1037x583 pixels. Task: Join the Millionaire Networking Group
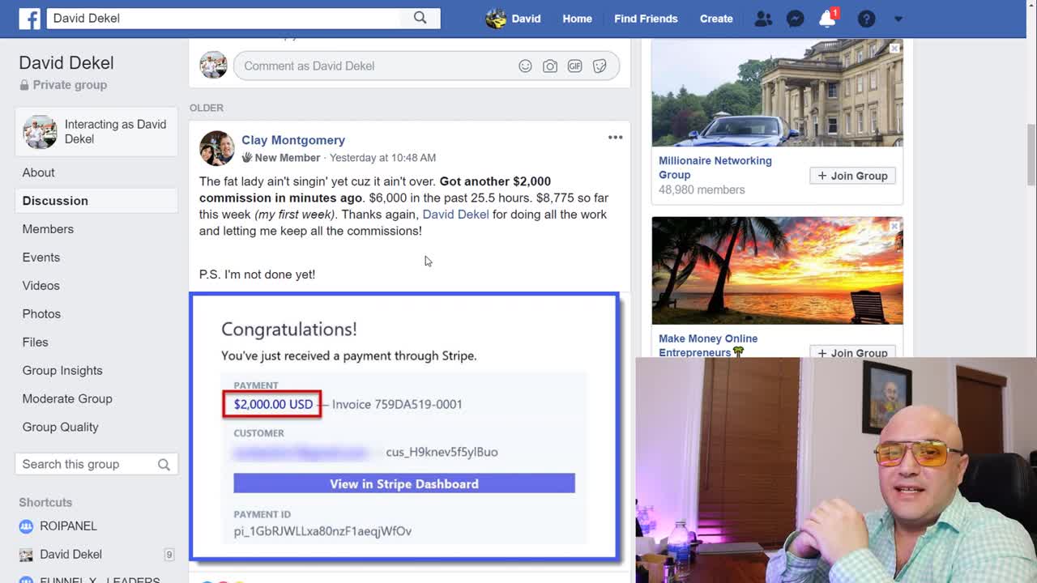tap(852, 176)
